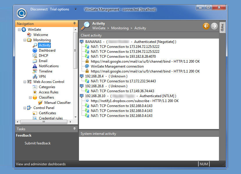Toggle the Tasks panel pin

coord(74,129)
